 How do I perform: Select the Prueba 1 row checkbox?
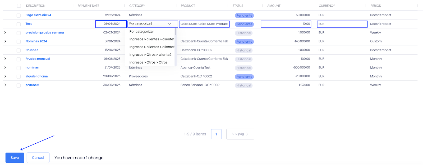19,50
